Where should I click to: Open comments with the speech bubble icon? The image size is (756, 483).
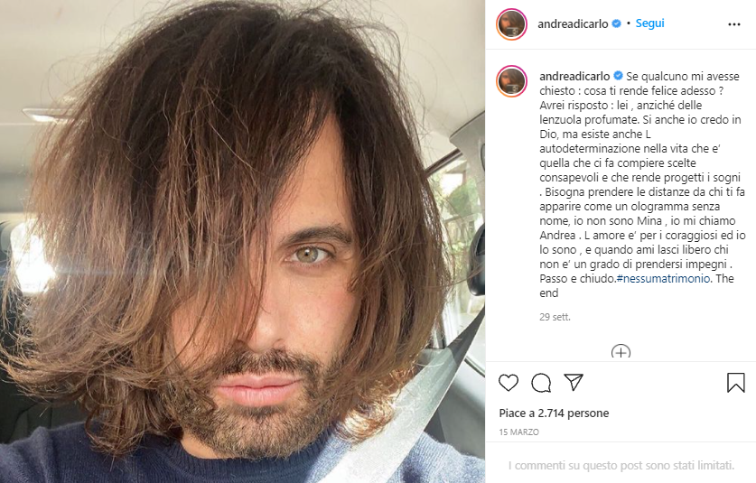[541, 383]
